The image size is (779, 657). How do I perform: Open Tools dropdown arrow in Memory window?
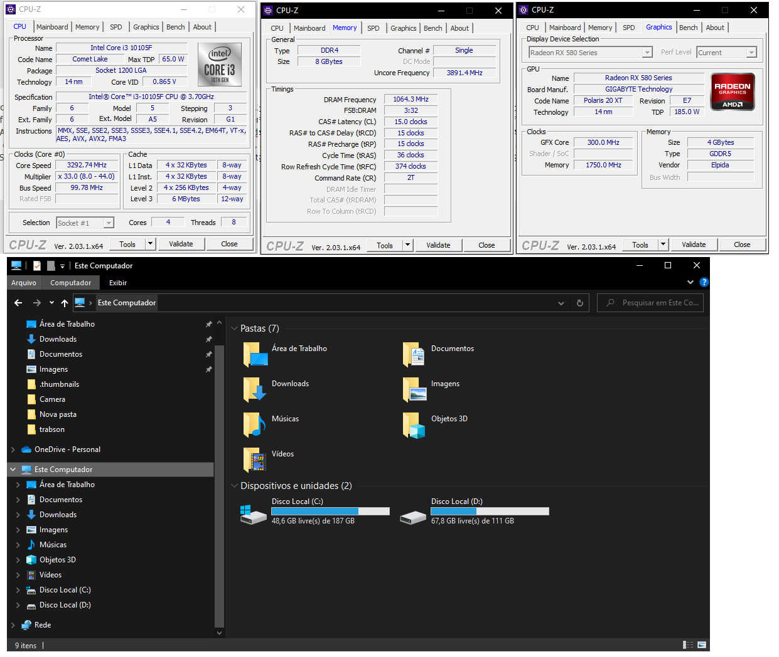pos(408,245)
